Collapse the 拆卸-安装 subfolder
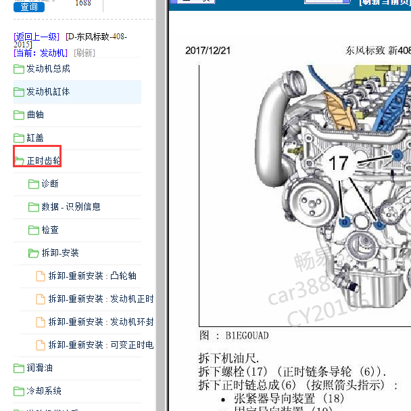Viewport: 411px width, 411px height. pyautogui.click(x=60, y=253)
